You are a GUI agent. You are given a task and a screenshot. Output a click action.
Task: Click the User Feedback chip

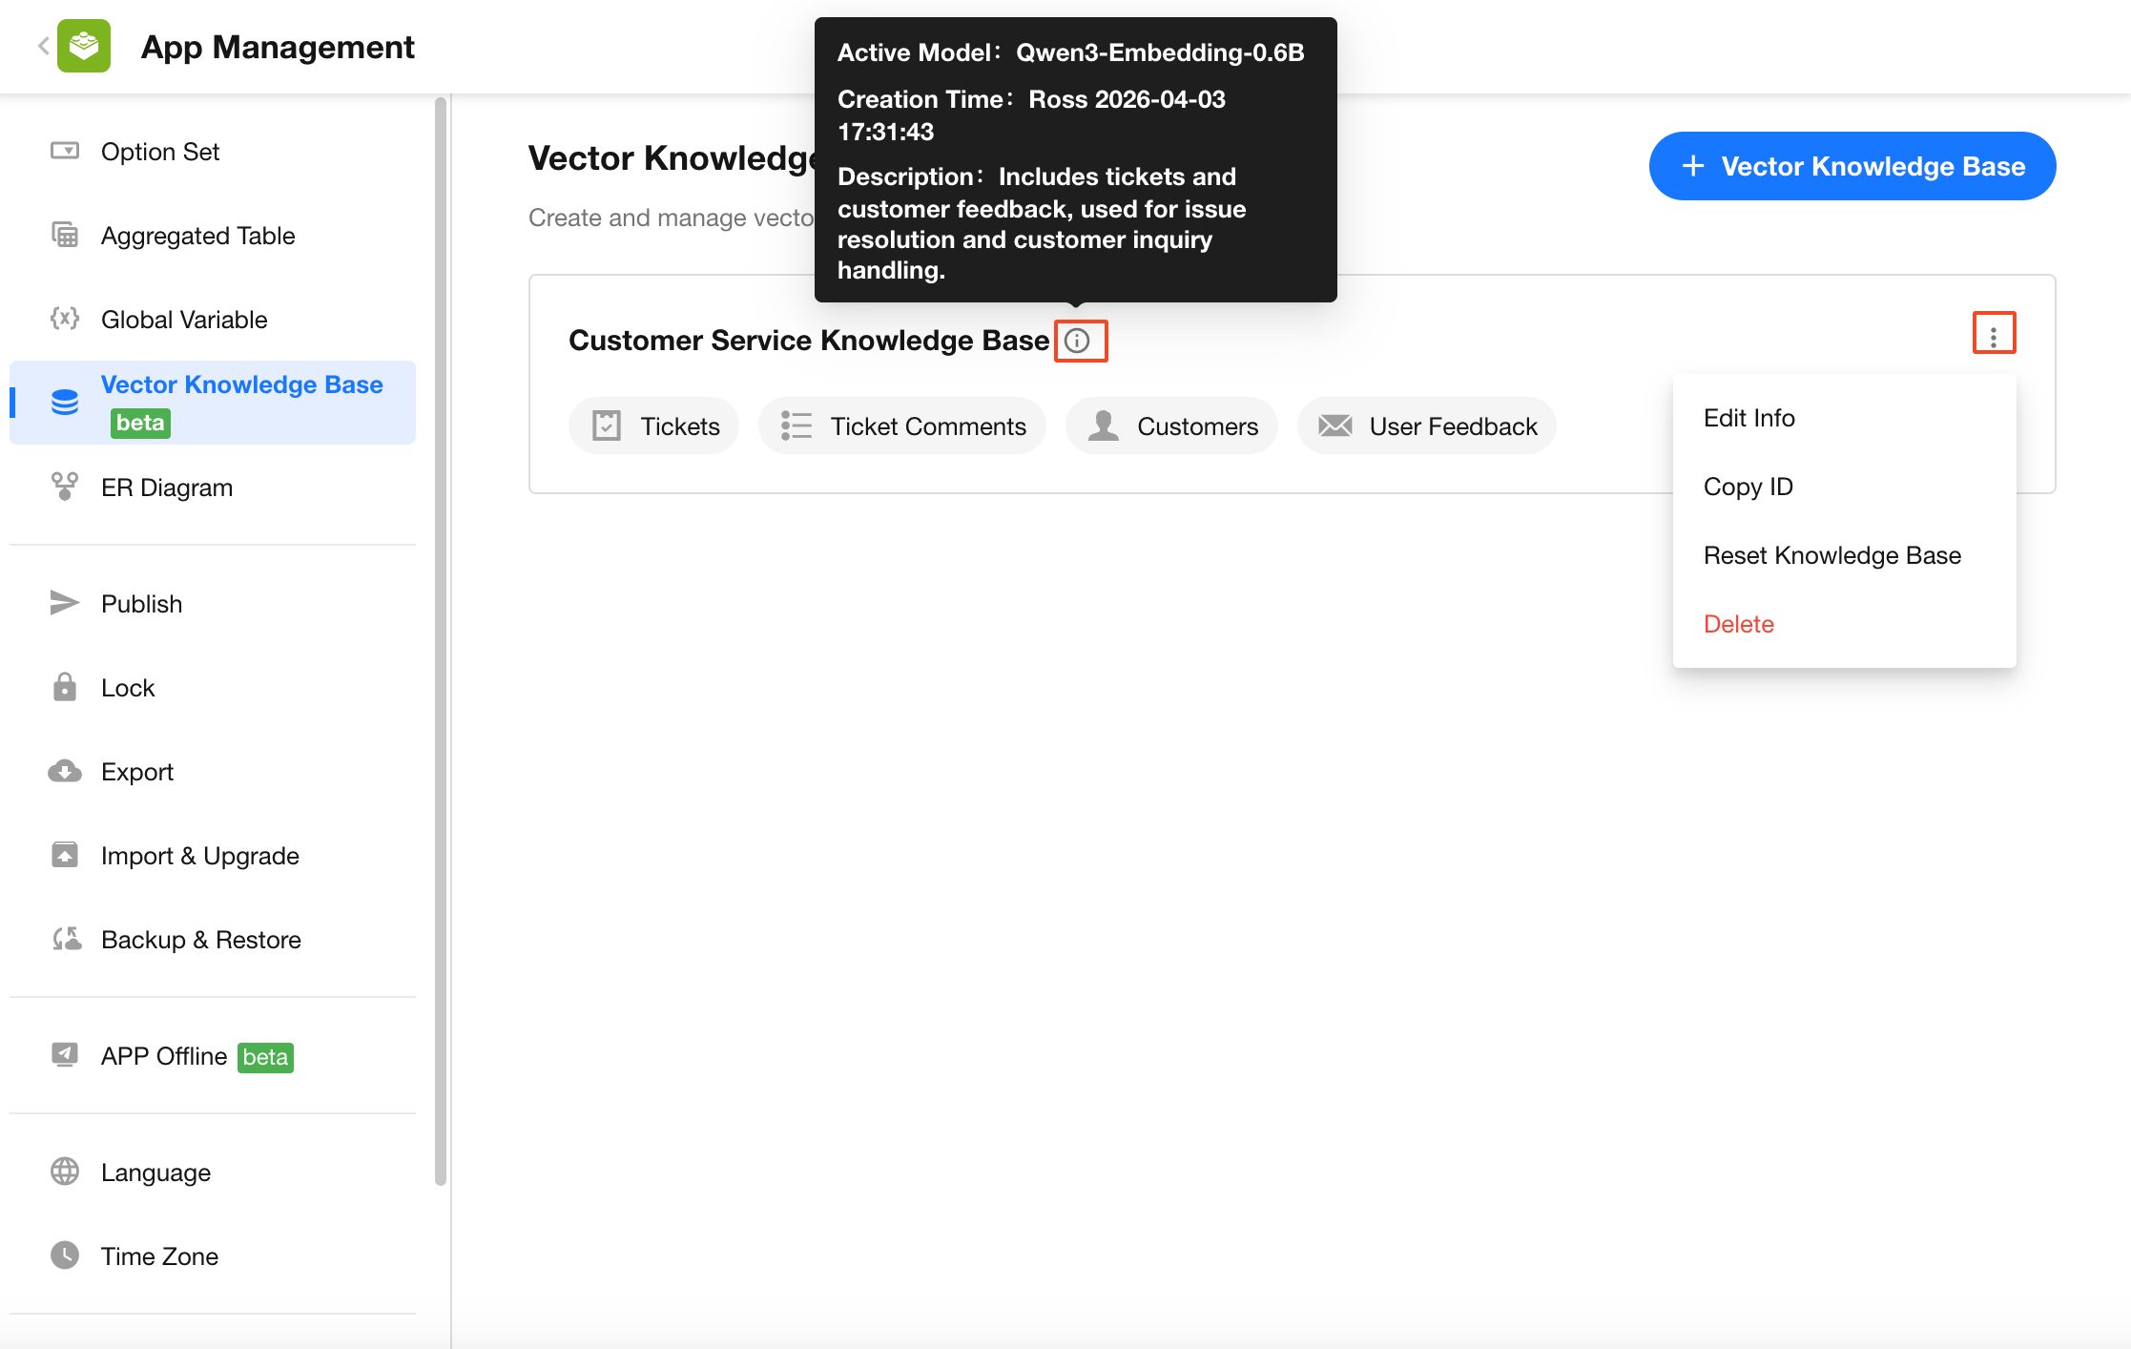tap(1427, 425)
